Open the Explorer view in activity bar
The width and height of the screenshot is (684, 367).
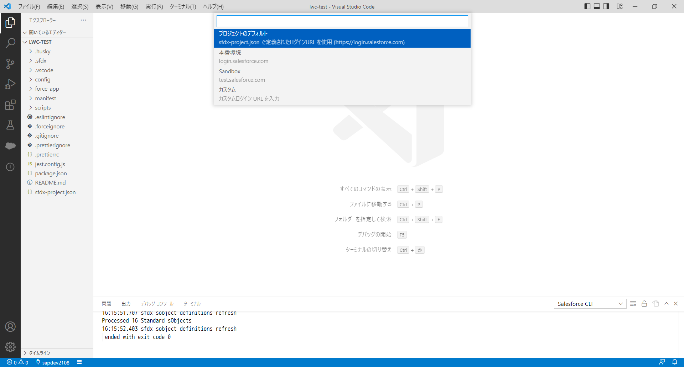(10, 23)
